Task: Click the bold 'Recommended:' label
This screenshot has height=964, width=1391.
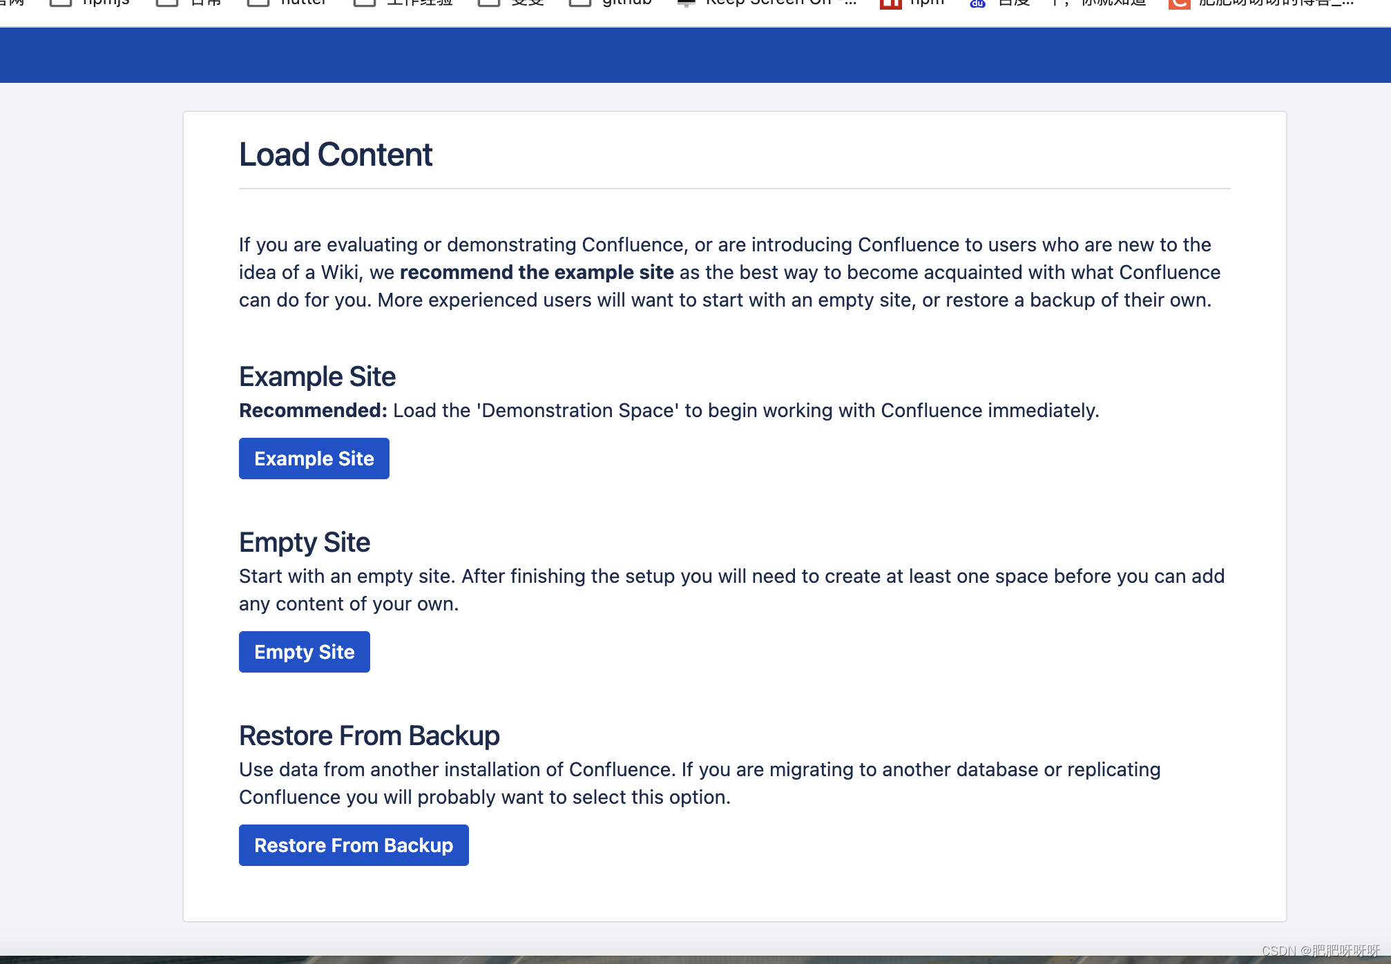Action: (x=313, y=410)
